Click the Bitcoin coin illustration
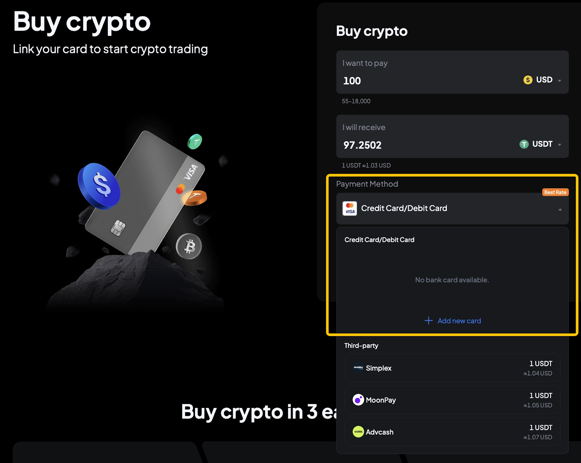 tap(189, 247)
